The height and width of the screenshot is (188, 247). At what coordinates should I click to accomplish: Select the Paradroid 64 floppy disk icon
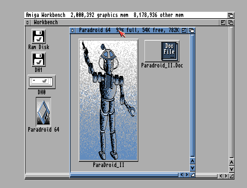[x=43, y=112]
